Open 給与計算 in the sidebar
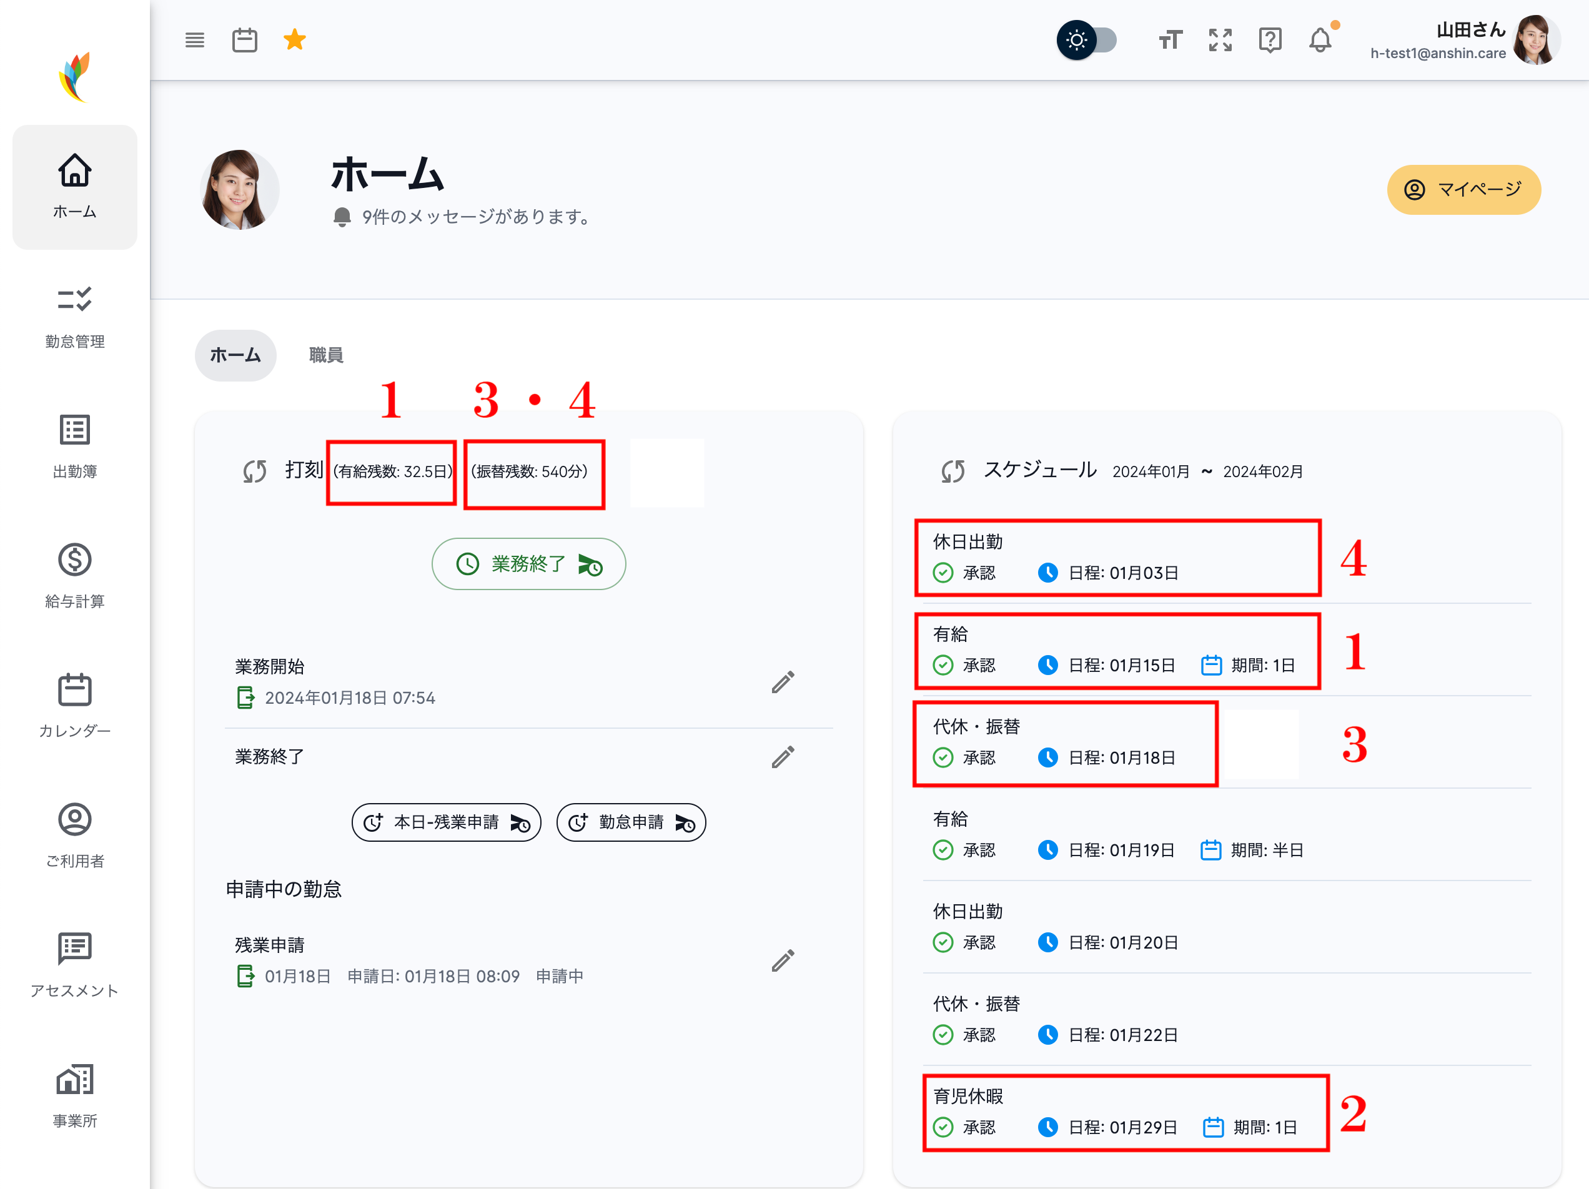 click(75, 576)
